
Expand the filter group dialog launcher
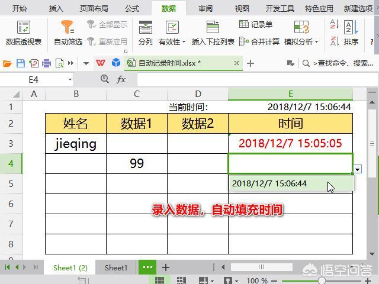point(126,51)
